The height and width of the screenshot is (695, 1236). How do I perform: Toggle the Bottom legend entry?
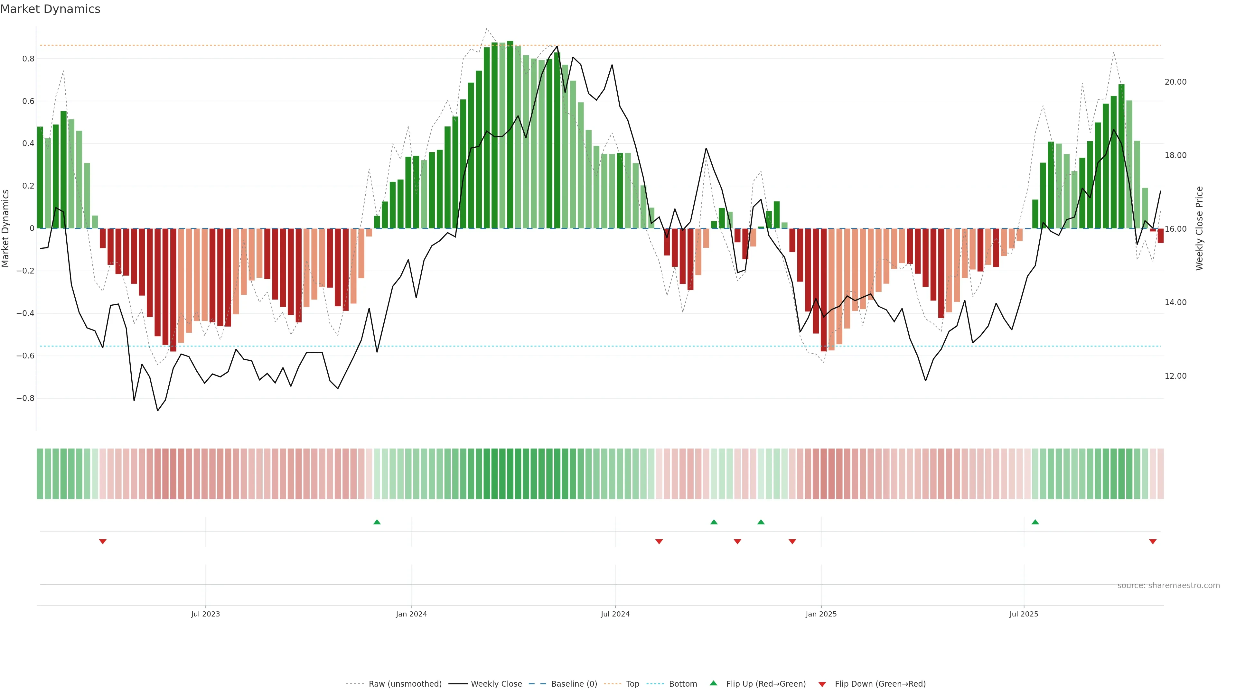tap(683, 684)
